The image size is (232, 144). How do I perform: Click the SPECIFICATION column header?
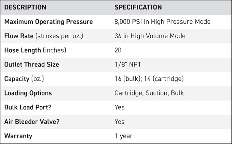tap(138, 7)
